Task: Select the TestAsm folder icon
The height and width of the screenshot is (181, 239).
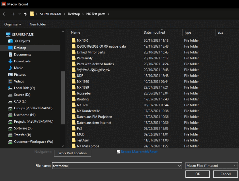Action: [x=74, y=140]
